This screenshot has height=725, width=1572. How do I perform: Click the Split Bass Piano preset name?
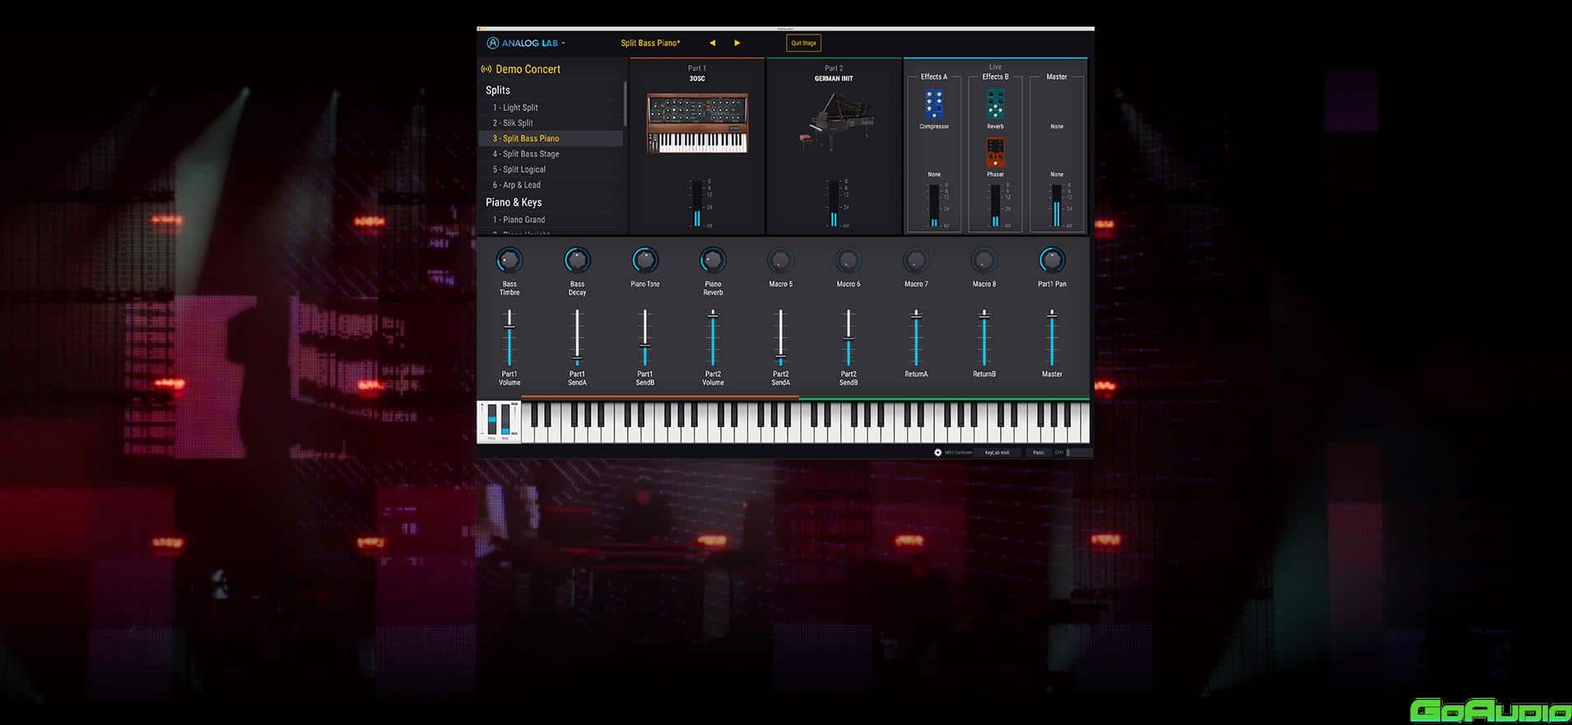(x=650, y=43)
